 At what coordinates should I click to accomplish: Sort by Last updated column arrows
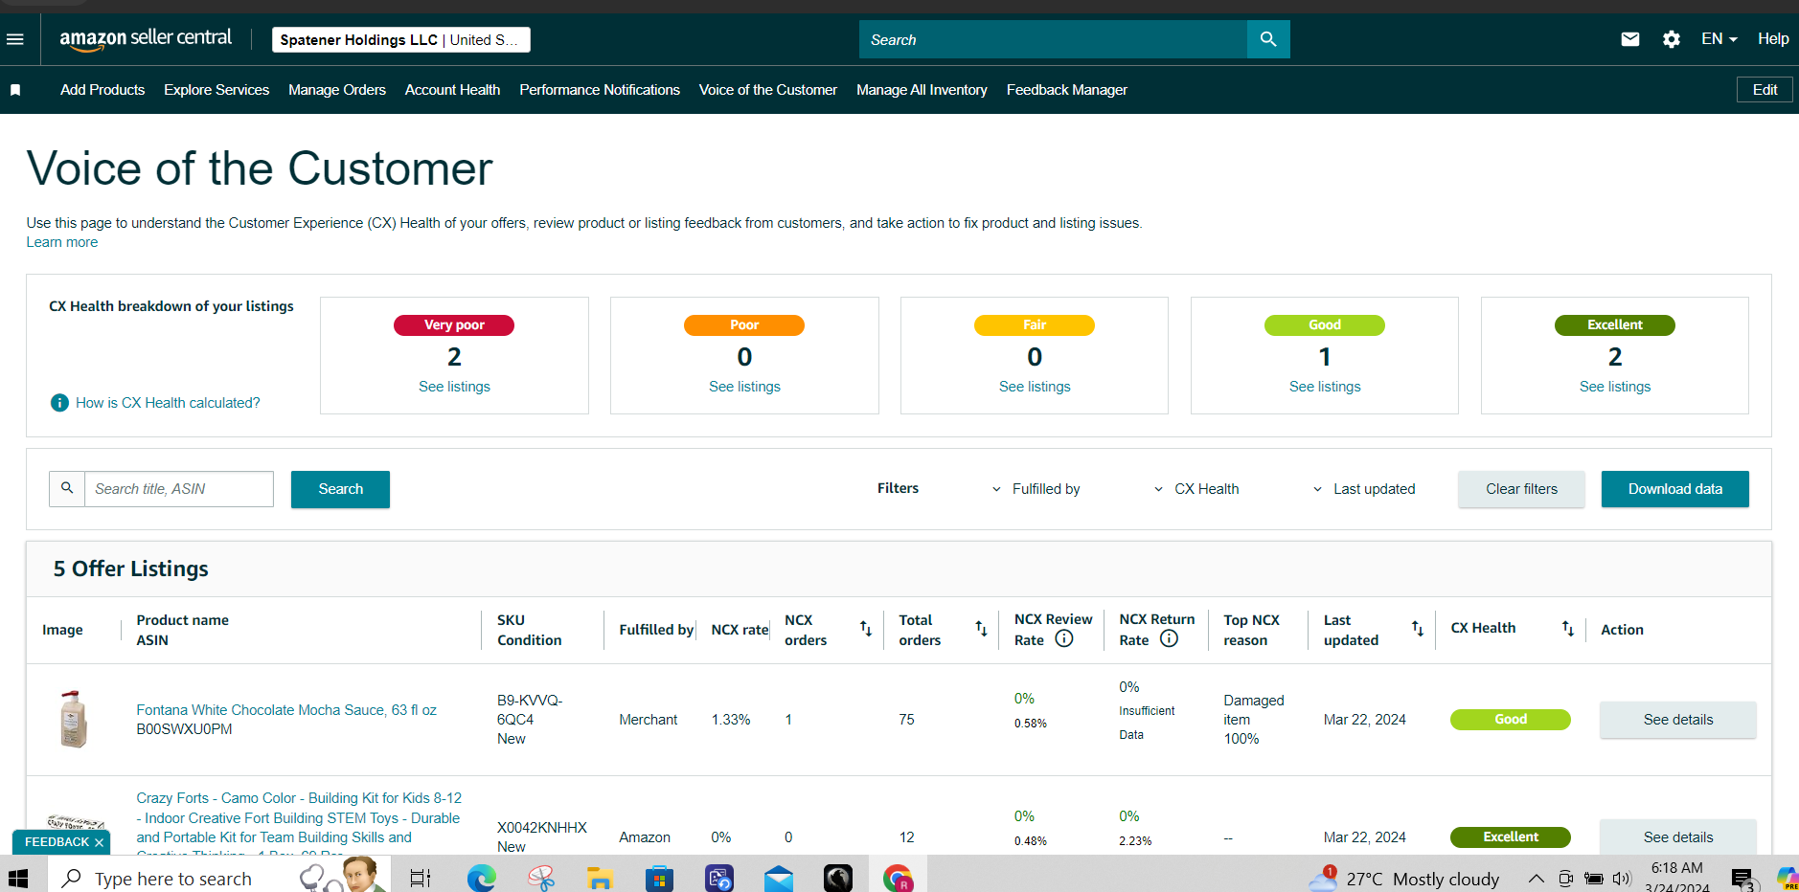pyautogui.click(x=1418, y=629)
